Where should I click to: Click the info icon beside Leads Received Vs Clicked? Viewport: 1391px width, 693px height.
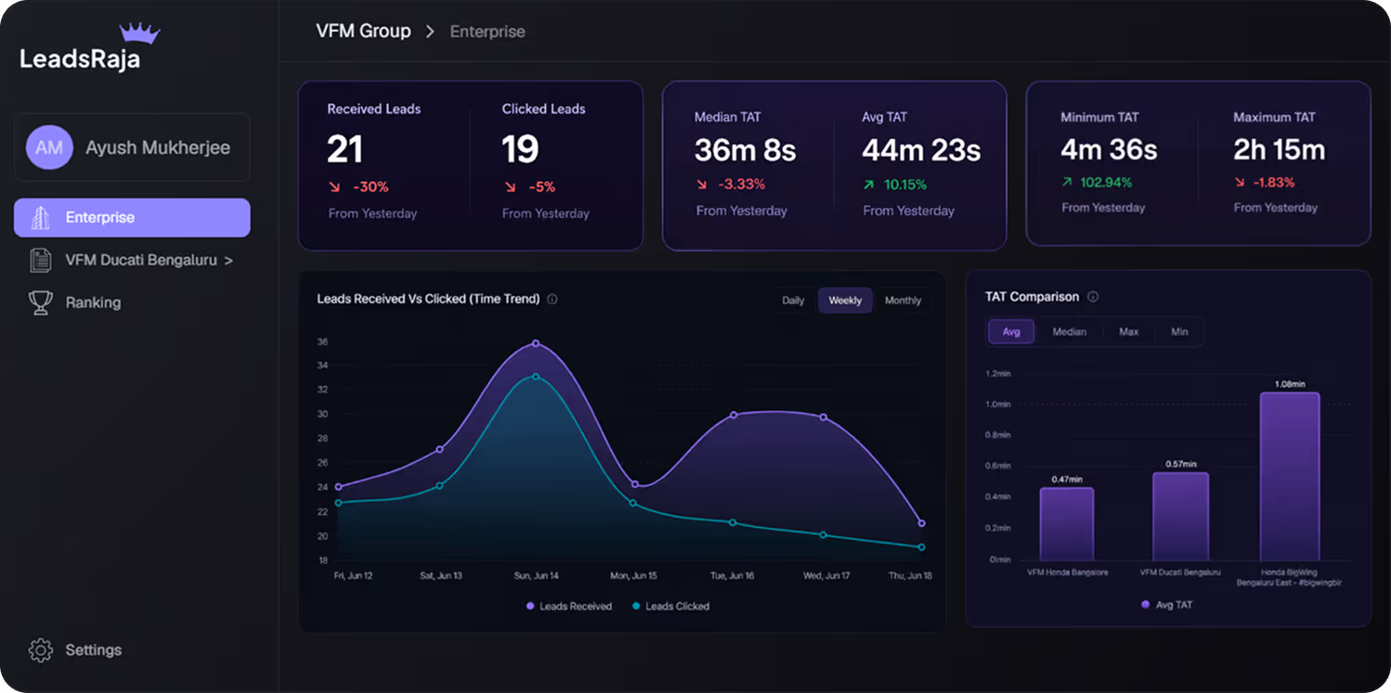point(552,300)
